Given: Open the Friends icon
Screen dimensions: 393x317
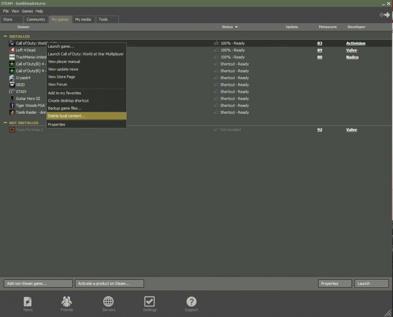Looking at the screenshot, I should click(x=67, y=302).
